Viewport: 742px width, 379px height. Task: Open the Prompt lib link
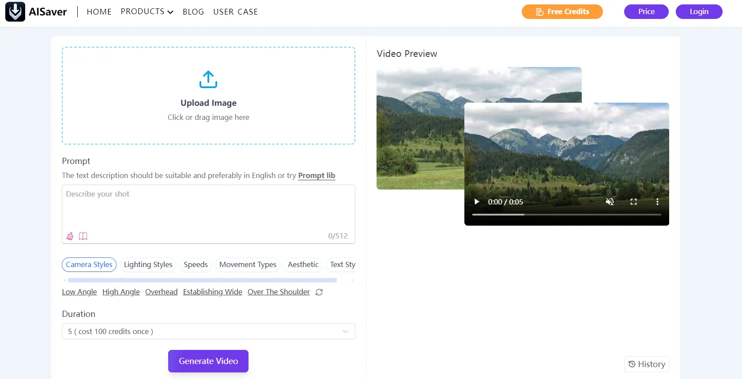point(316,175)
